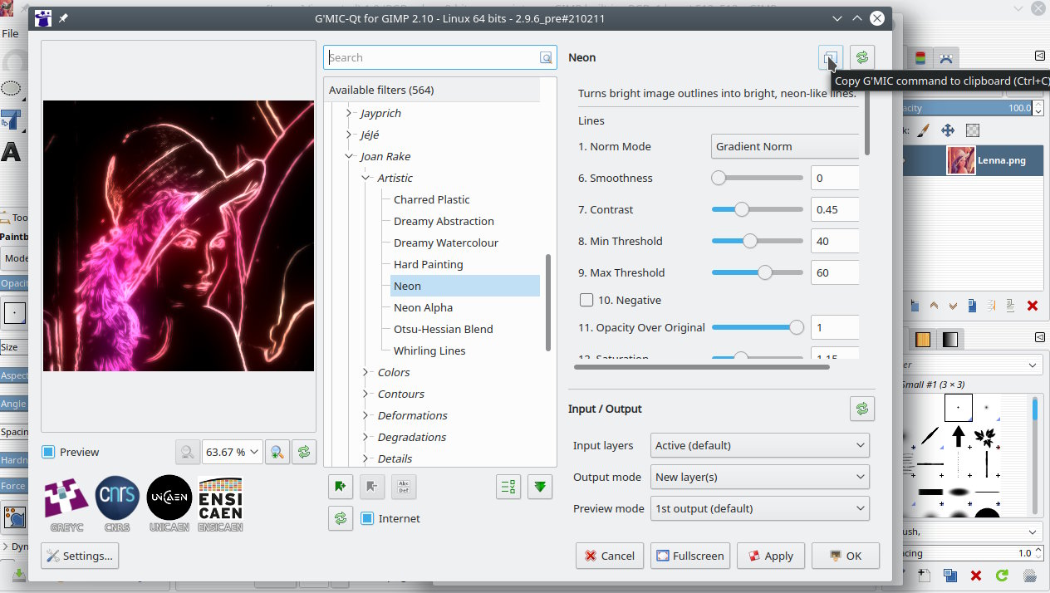Delete brush red X in GIMP brushes panel
This screenshot has height=593, width=1050.
tap(976, 575)
